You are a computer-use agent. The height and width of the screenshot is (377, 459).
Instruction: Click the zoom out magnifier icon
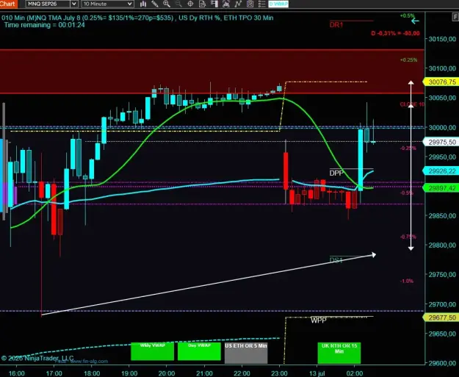tap(178, 4)
